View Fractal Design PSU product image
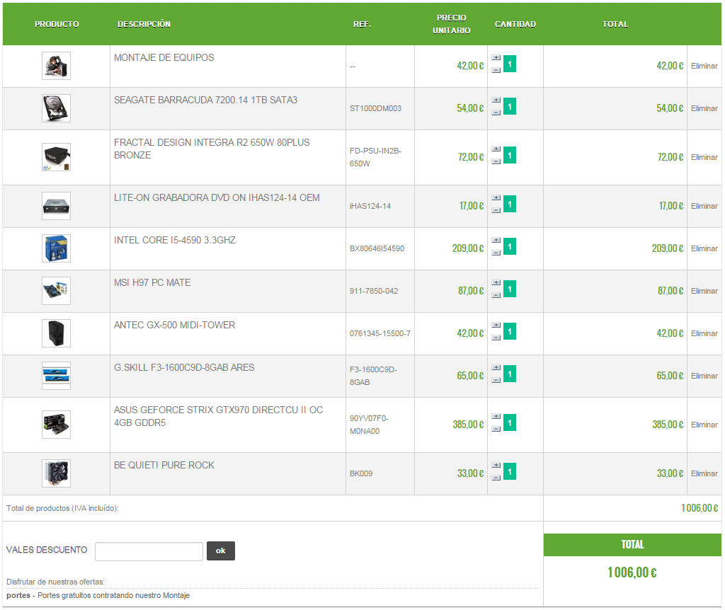The width and height of the screenshot is (725, 610). tap(56, 157)
